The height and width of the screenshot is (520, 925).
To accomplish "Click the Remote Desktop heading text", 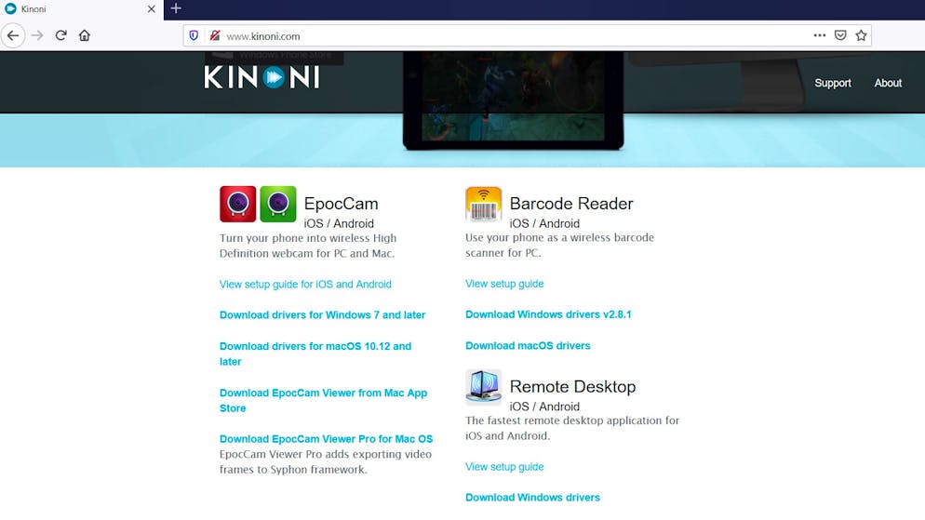I will coord(572,386).
